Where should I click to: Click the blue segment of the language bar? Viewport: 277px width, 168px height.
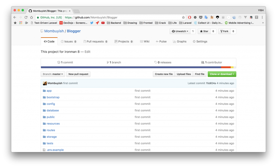pos(131,67)
